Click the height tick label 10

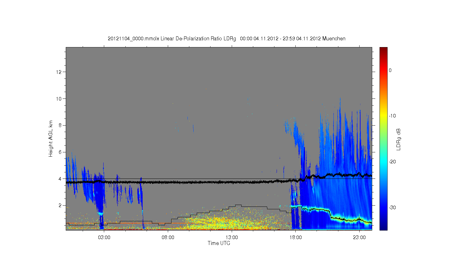pos(59,99)
